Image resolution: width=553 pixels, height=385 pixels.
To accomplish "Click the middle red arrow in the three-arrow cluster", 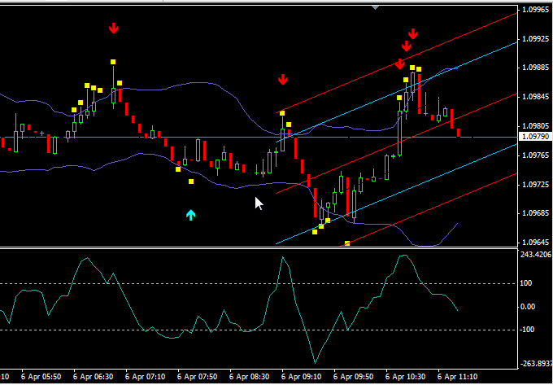I will click(407, 46).
